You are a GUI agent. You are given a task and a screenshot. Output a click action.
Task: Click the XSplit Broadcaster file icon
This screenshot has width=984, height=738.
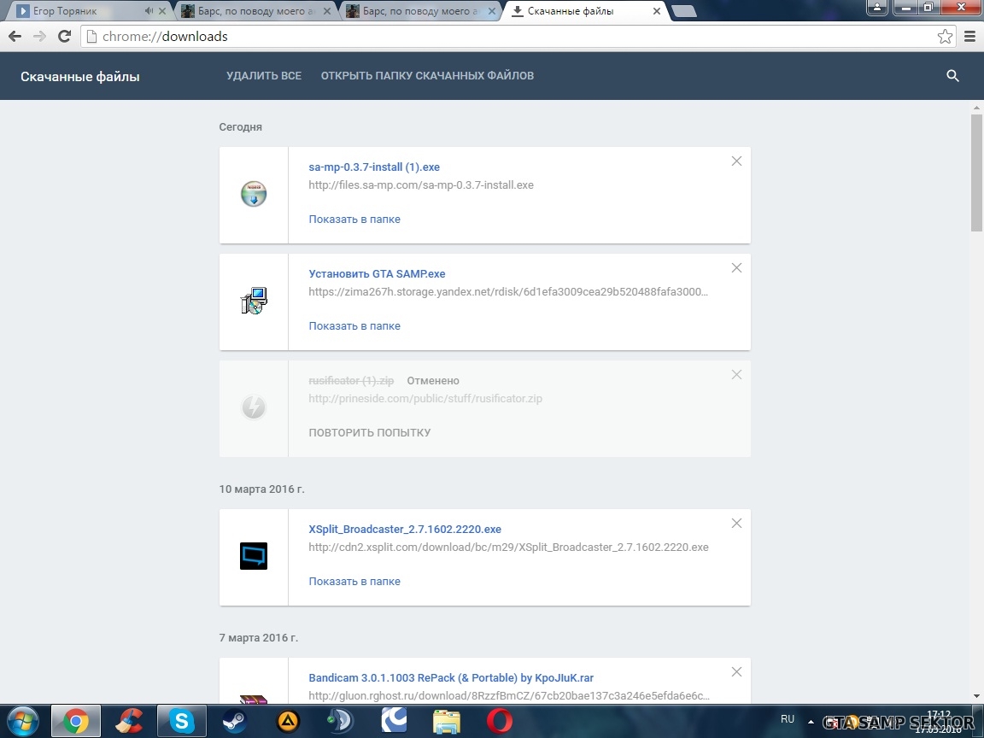coord(254,556)
